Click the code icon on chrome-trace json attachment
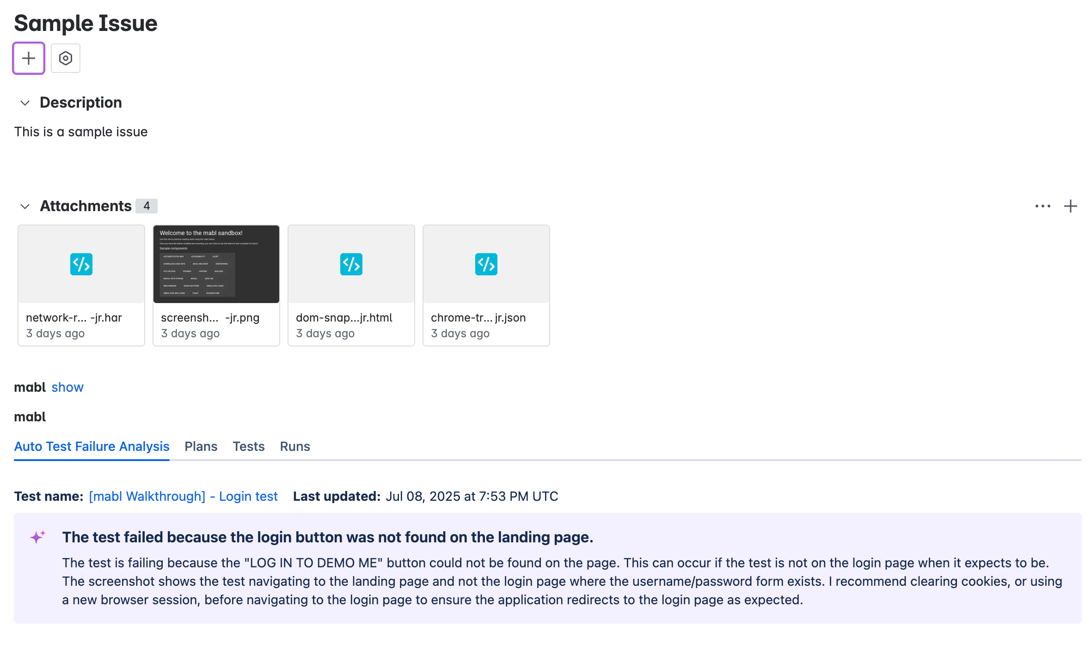 (486, 264)
